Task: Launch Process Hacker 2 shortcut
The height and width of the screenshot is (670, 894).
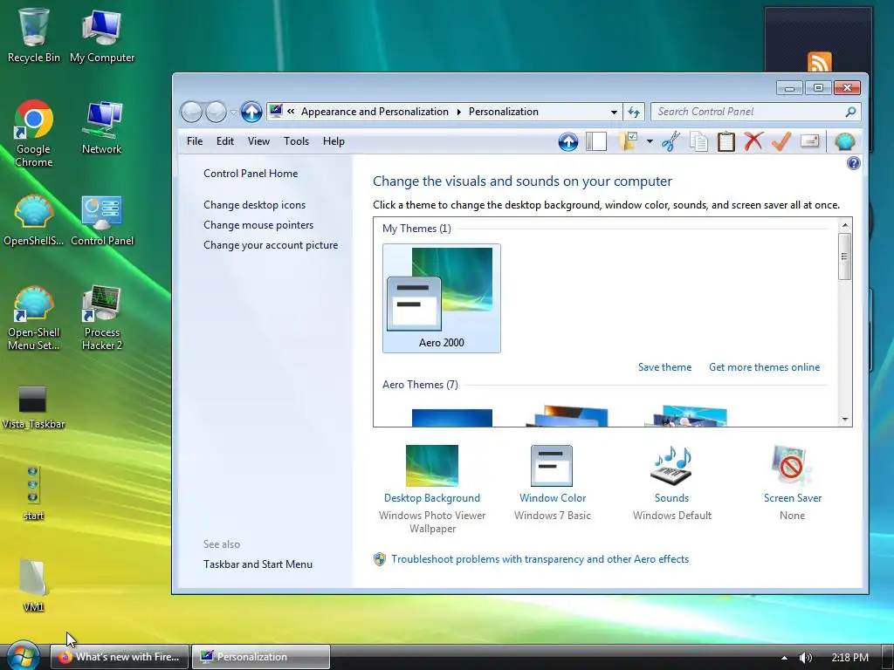Action: point(101,318)
